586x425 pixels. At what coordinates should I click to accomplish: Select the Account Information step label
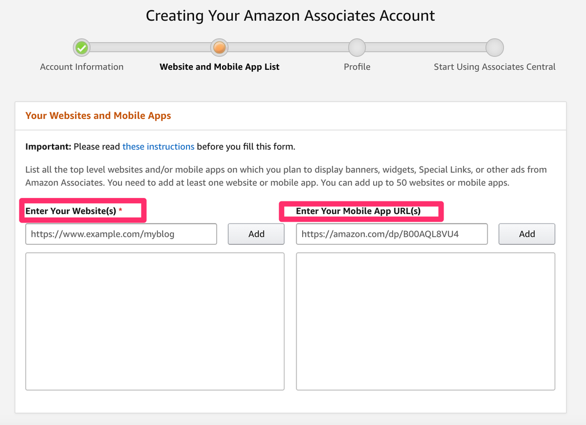(x=81, y=66)
